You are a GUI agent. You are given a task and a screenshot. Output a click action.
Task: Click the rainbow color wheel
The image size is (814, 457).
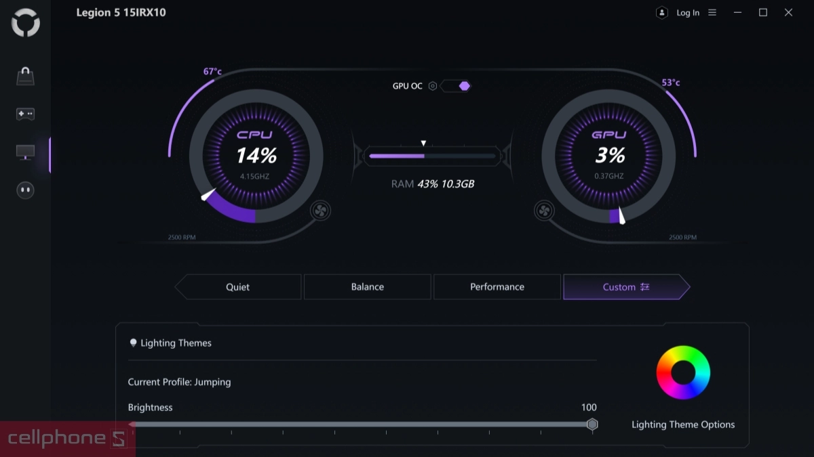click(683, 373)
